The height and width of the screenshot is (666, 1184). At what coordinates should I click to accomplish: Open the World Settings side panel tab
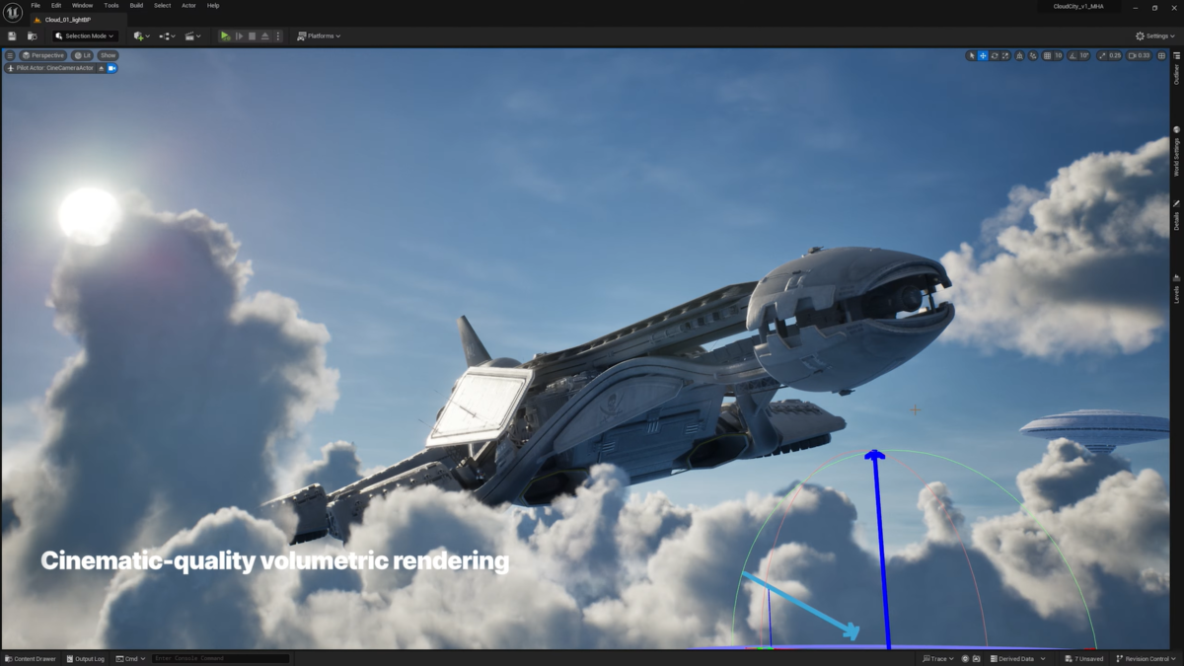[x=1176, y=152]
